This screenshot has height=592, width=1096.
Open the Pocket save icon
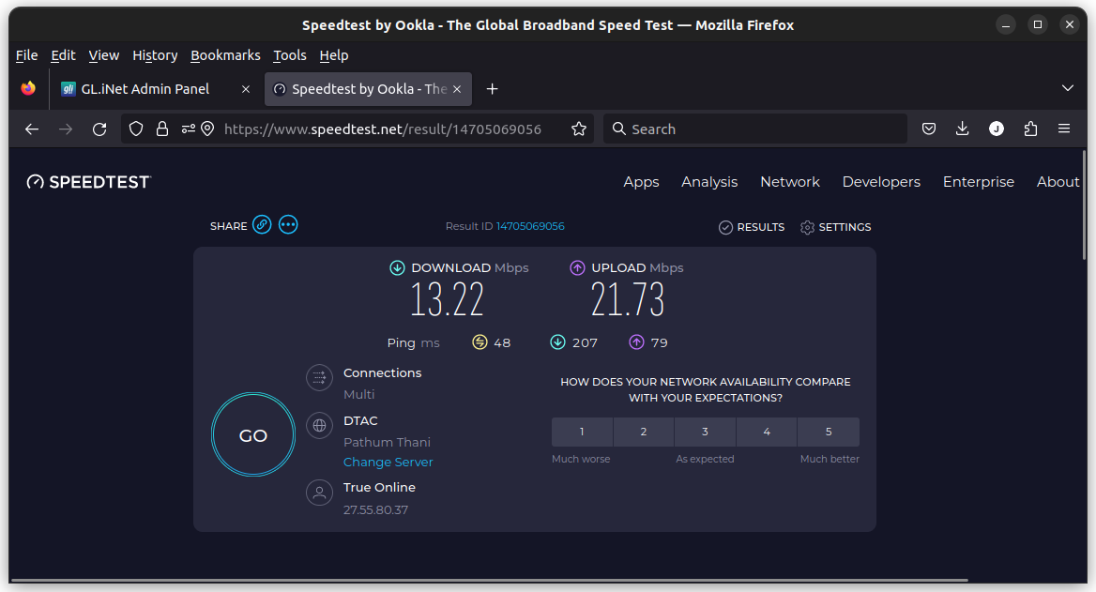tap(929, 129)
